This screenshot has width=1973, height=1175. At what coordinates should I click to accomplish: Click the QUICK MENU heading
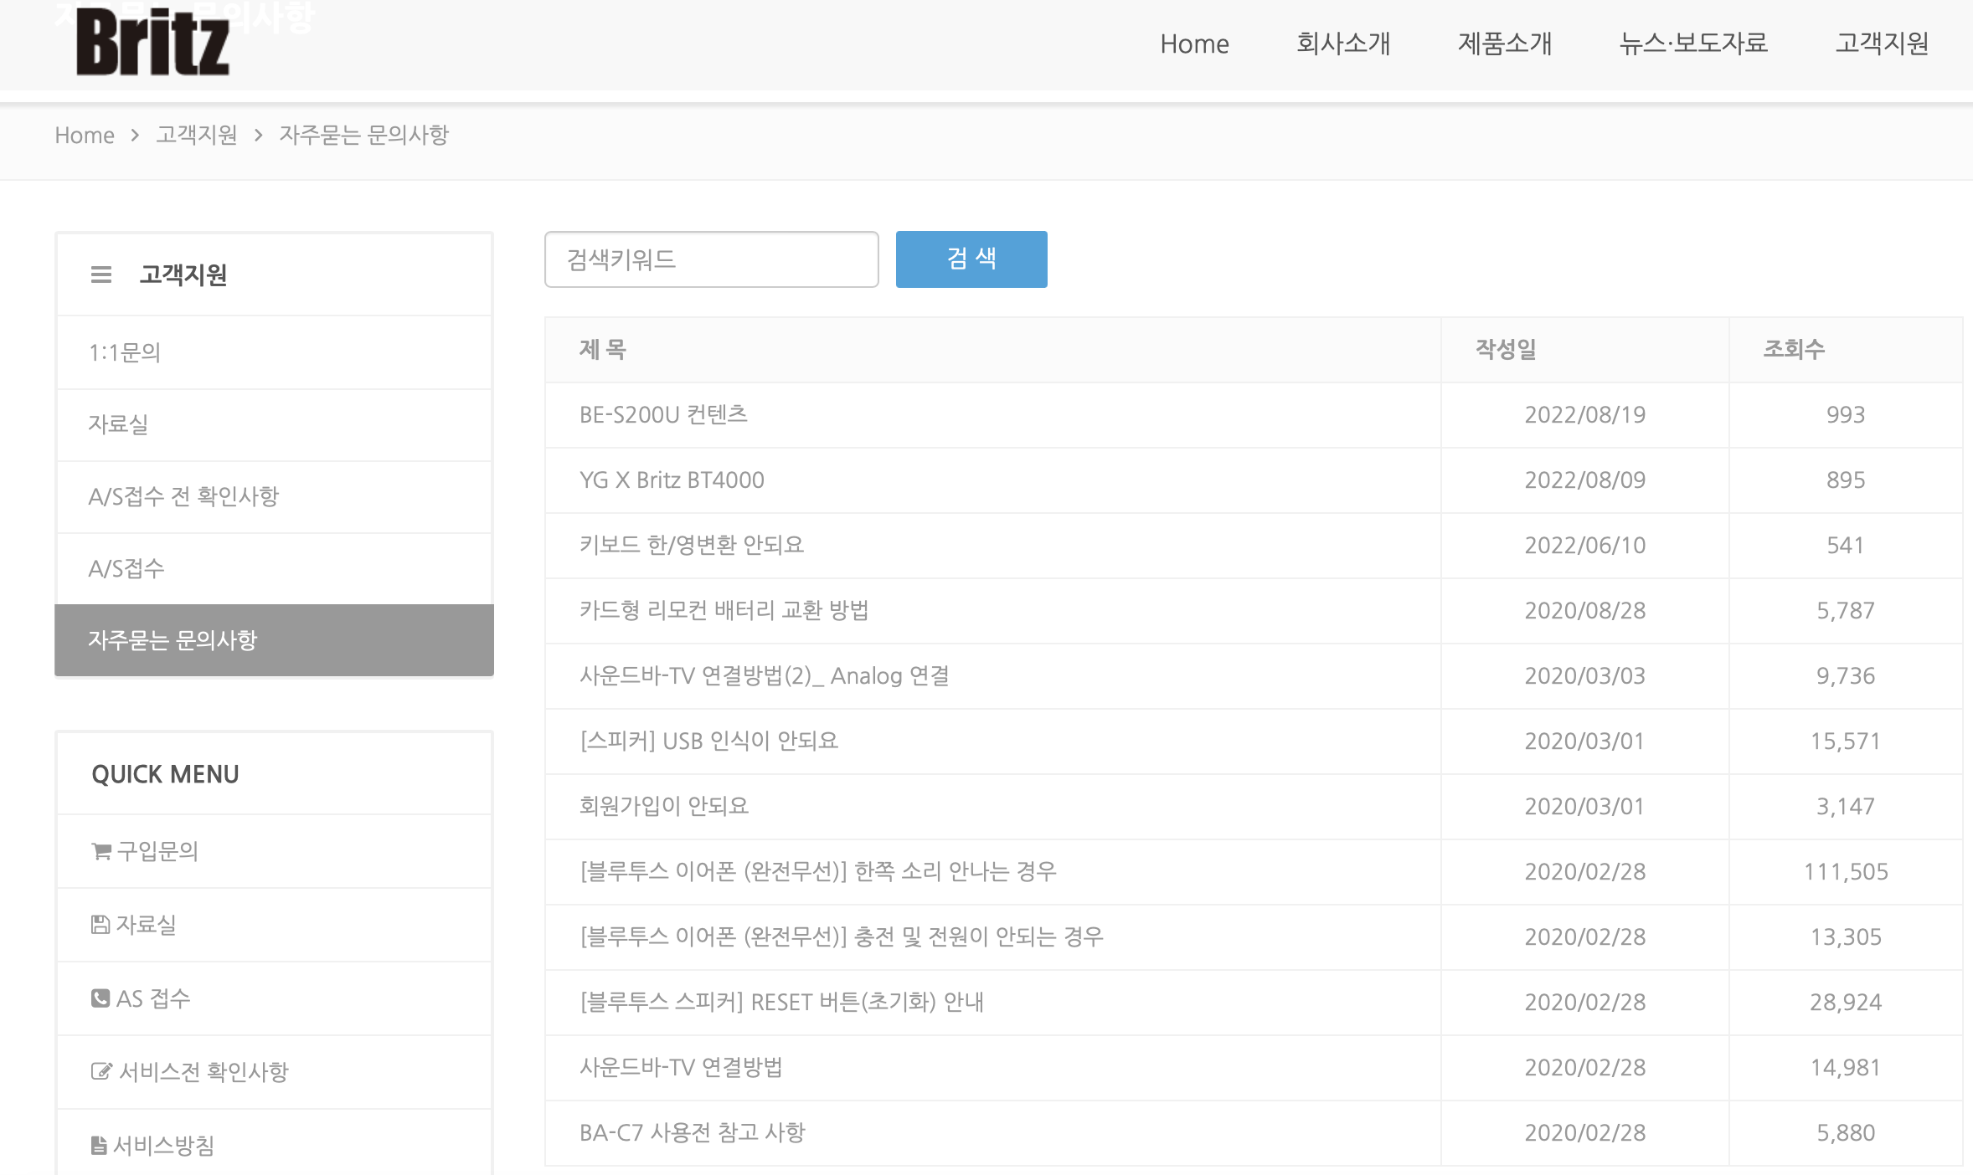tap(165, 774)
